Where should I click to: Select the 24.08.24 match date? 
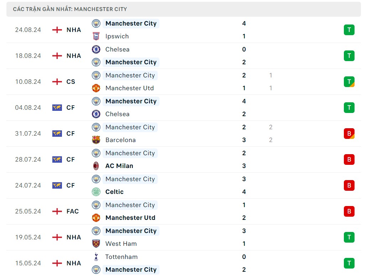coord(28,30)
